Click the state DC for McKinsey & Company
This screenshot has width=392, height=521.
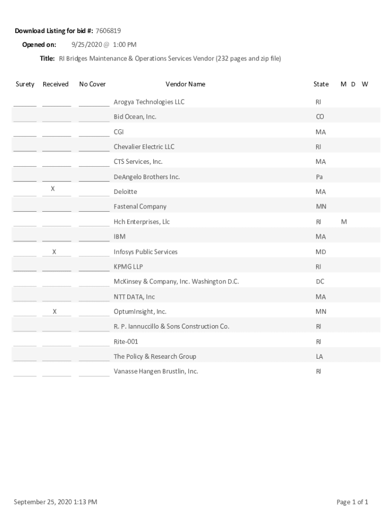[x=320, y=281]
